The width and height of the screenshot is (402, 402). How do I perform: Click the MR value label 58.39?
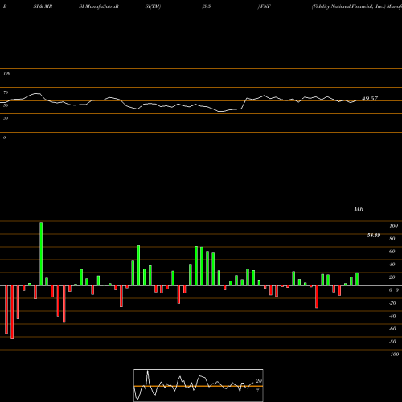click(x=374, y=236)
